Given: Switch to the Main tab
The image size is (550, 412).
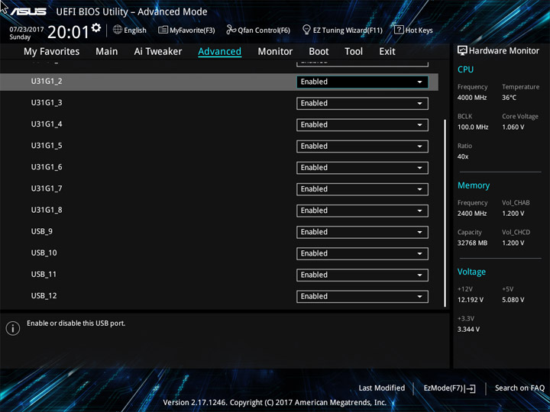Looking at the screenshot, I should point(107,52).
